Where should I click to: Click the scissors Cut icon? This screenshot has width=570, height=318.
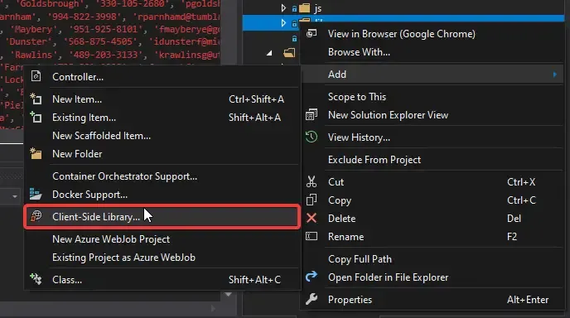pyautogui.click(x=312, y=181)
